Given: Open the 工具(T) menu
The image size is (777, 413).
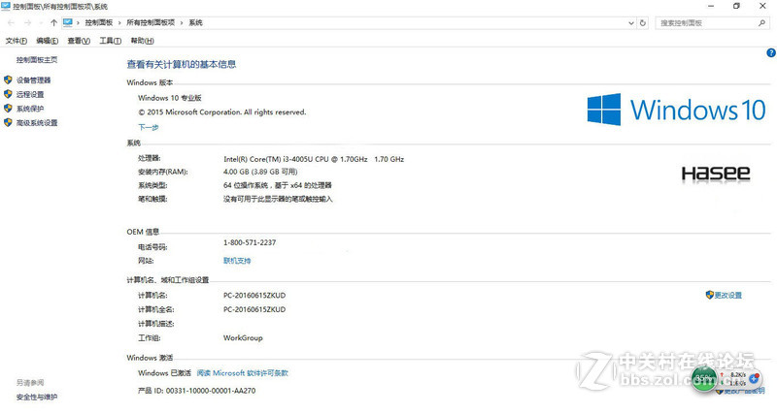Looking at the screenshot, I should point(110,41).
